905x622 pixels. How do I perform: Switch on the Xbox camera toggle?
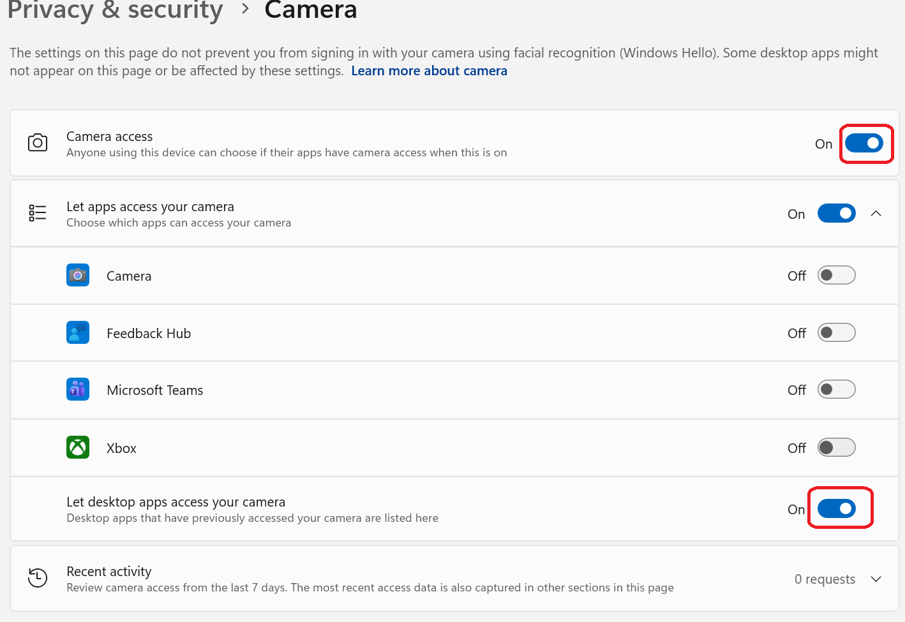click(836, 447)
